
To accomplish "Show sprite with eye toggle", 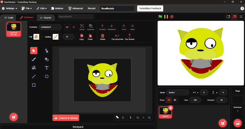I will [x=169, y=100].
